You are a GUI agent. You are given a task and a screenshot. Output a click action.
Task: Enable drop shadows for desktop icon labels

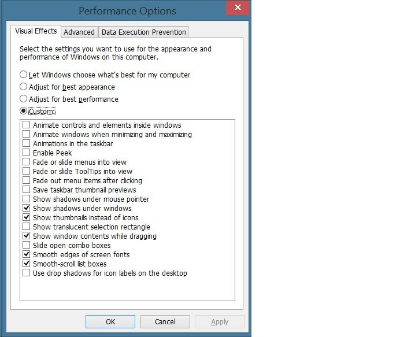pos(27,273)
